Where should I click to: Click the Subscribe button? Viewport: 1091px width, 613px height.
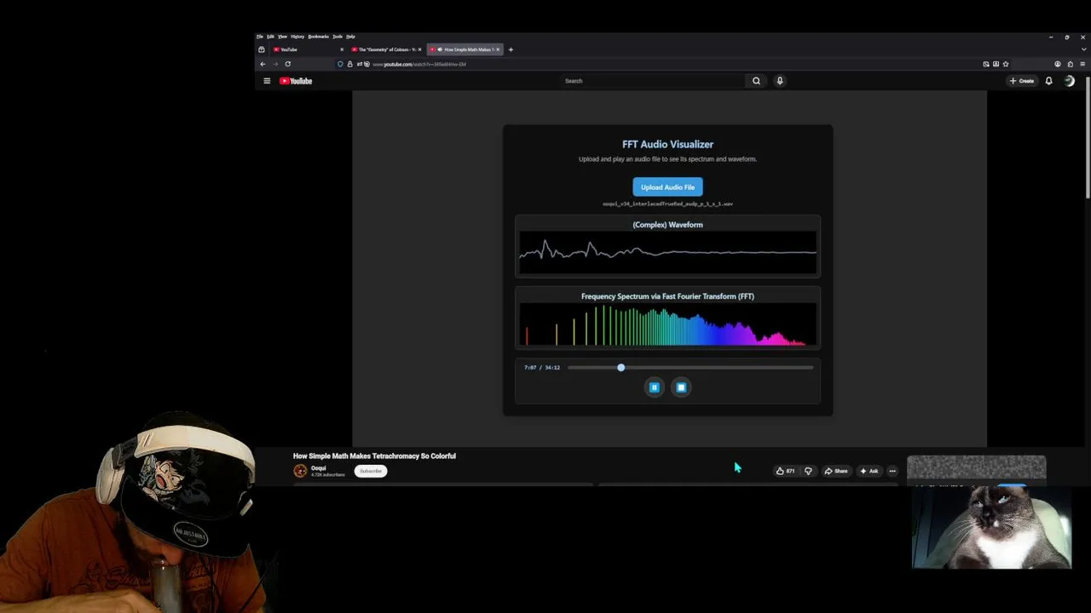click(x=371, y=471)
